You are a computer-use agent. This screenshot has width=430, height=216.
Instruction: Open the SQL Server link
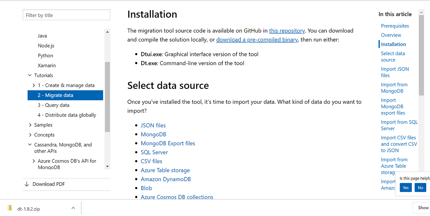(154, 152)
